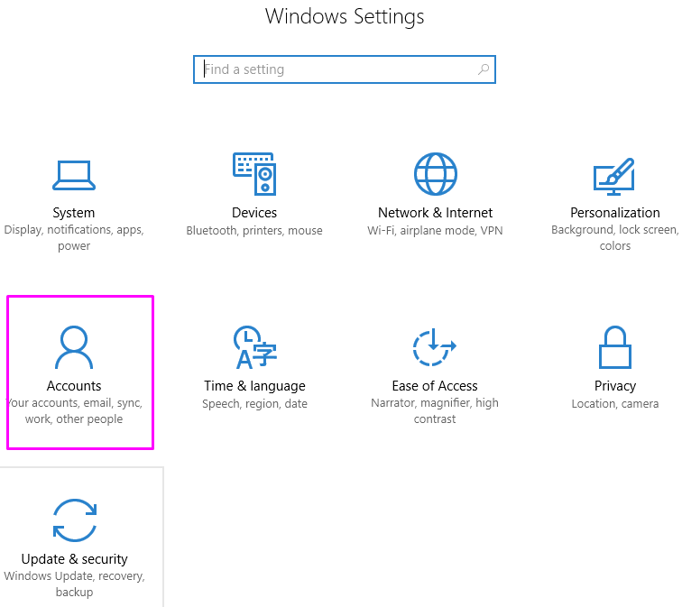This screenshot has height=607, width=682.
Task: Open the Update & security title text
Action: point(74,559)
